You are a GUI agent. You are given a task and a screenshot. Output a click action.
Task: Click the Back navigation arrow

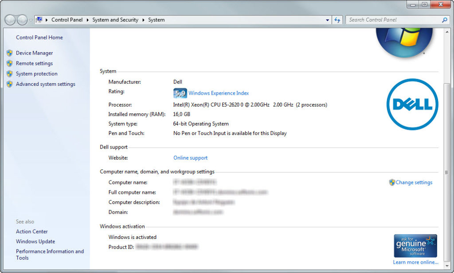point(10,20)
